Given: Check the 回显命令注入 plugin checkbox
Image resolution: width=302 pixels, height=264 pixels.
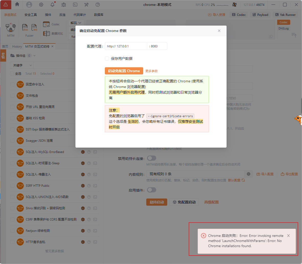Looking at the screenshot, I should coord(13,84).
